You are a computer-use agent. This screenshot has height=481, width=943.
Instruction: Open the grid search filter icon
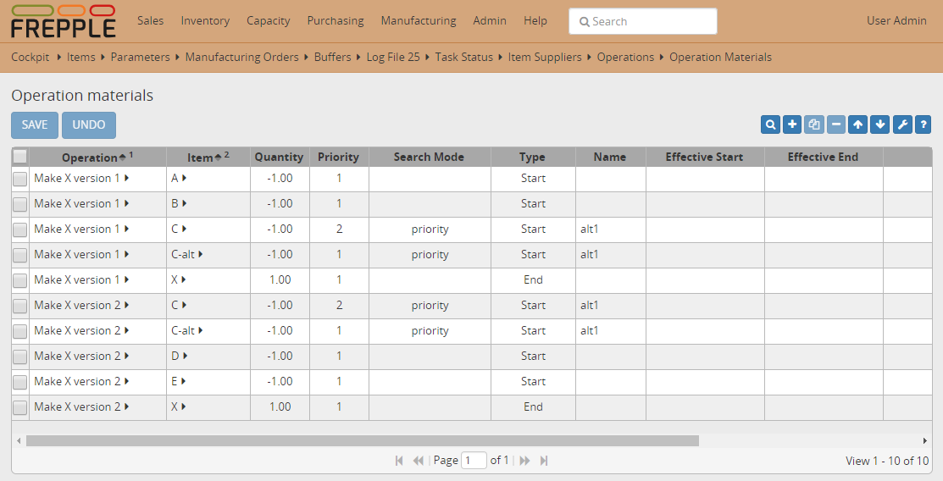[x=770, y=124]
